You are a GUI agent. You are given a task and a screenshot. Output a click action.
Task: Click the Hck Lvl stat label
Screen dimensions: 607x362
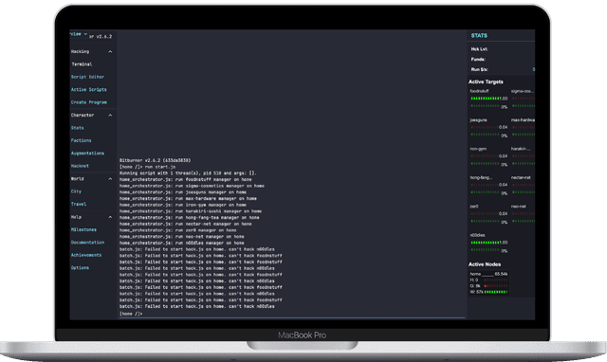(x=479, y=49)
